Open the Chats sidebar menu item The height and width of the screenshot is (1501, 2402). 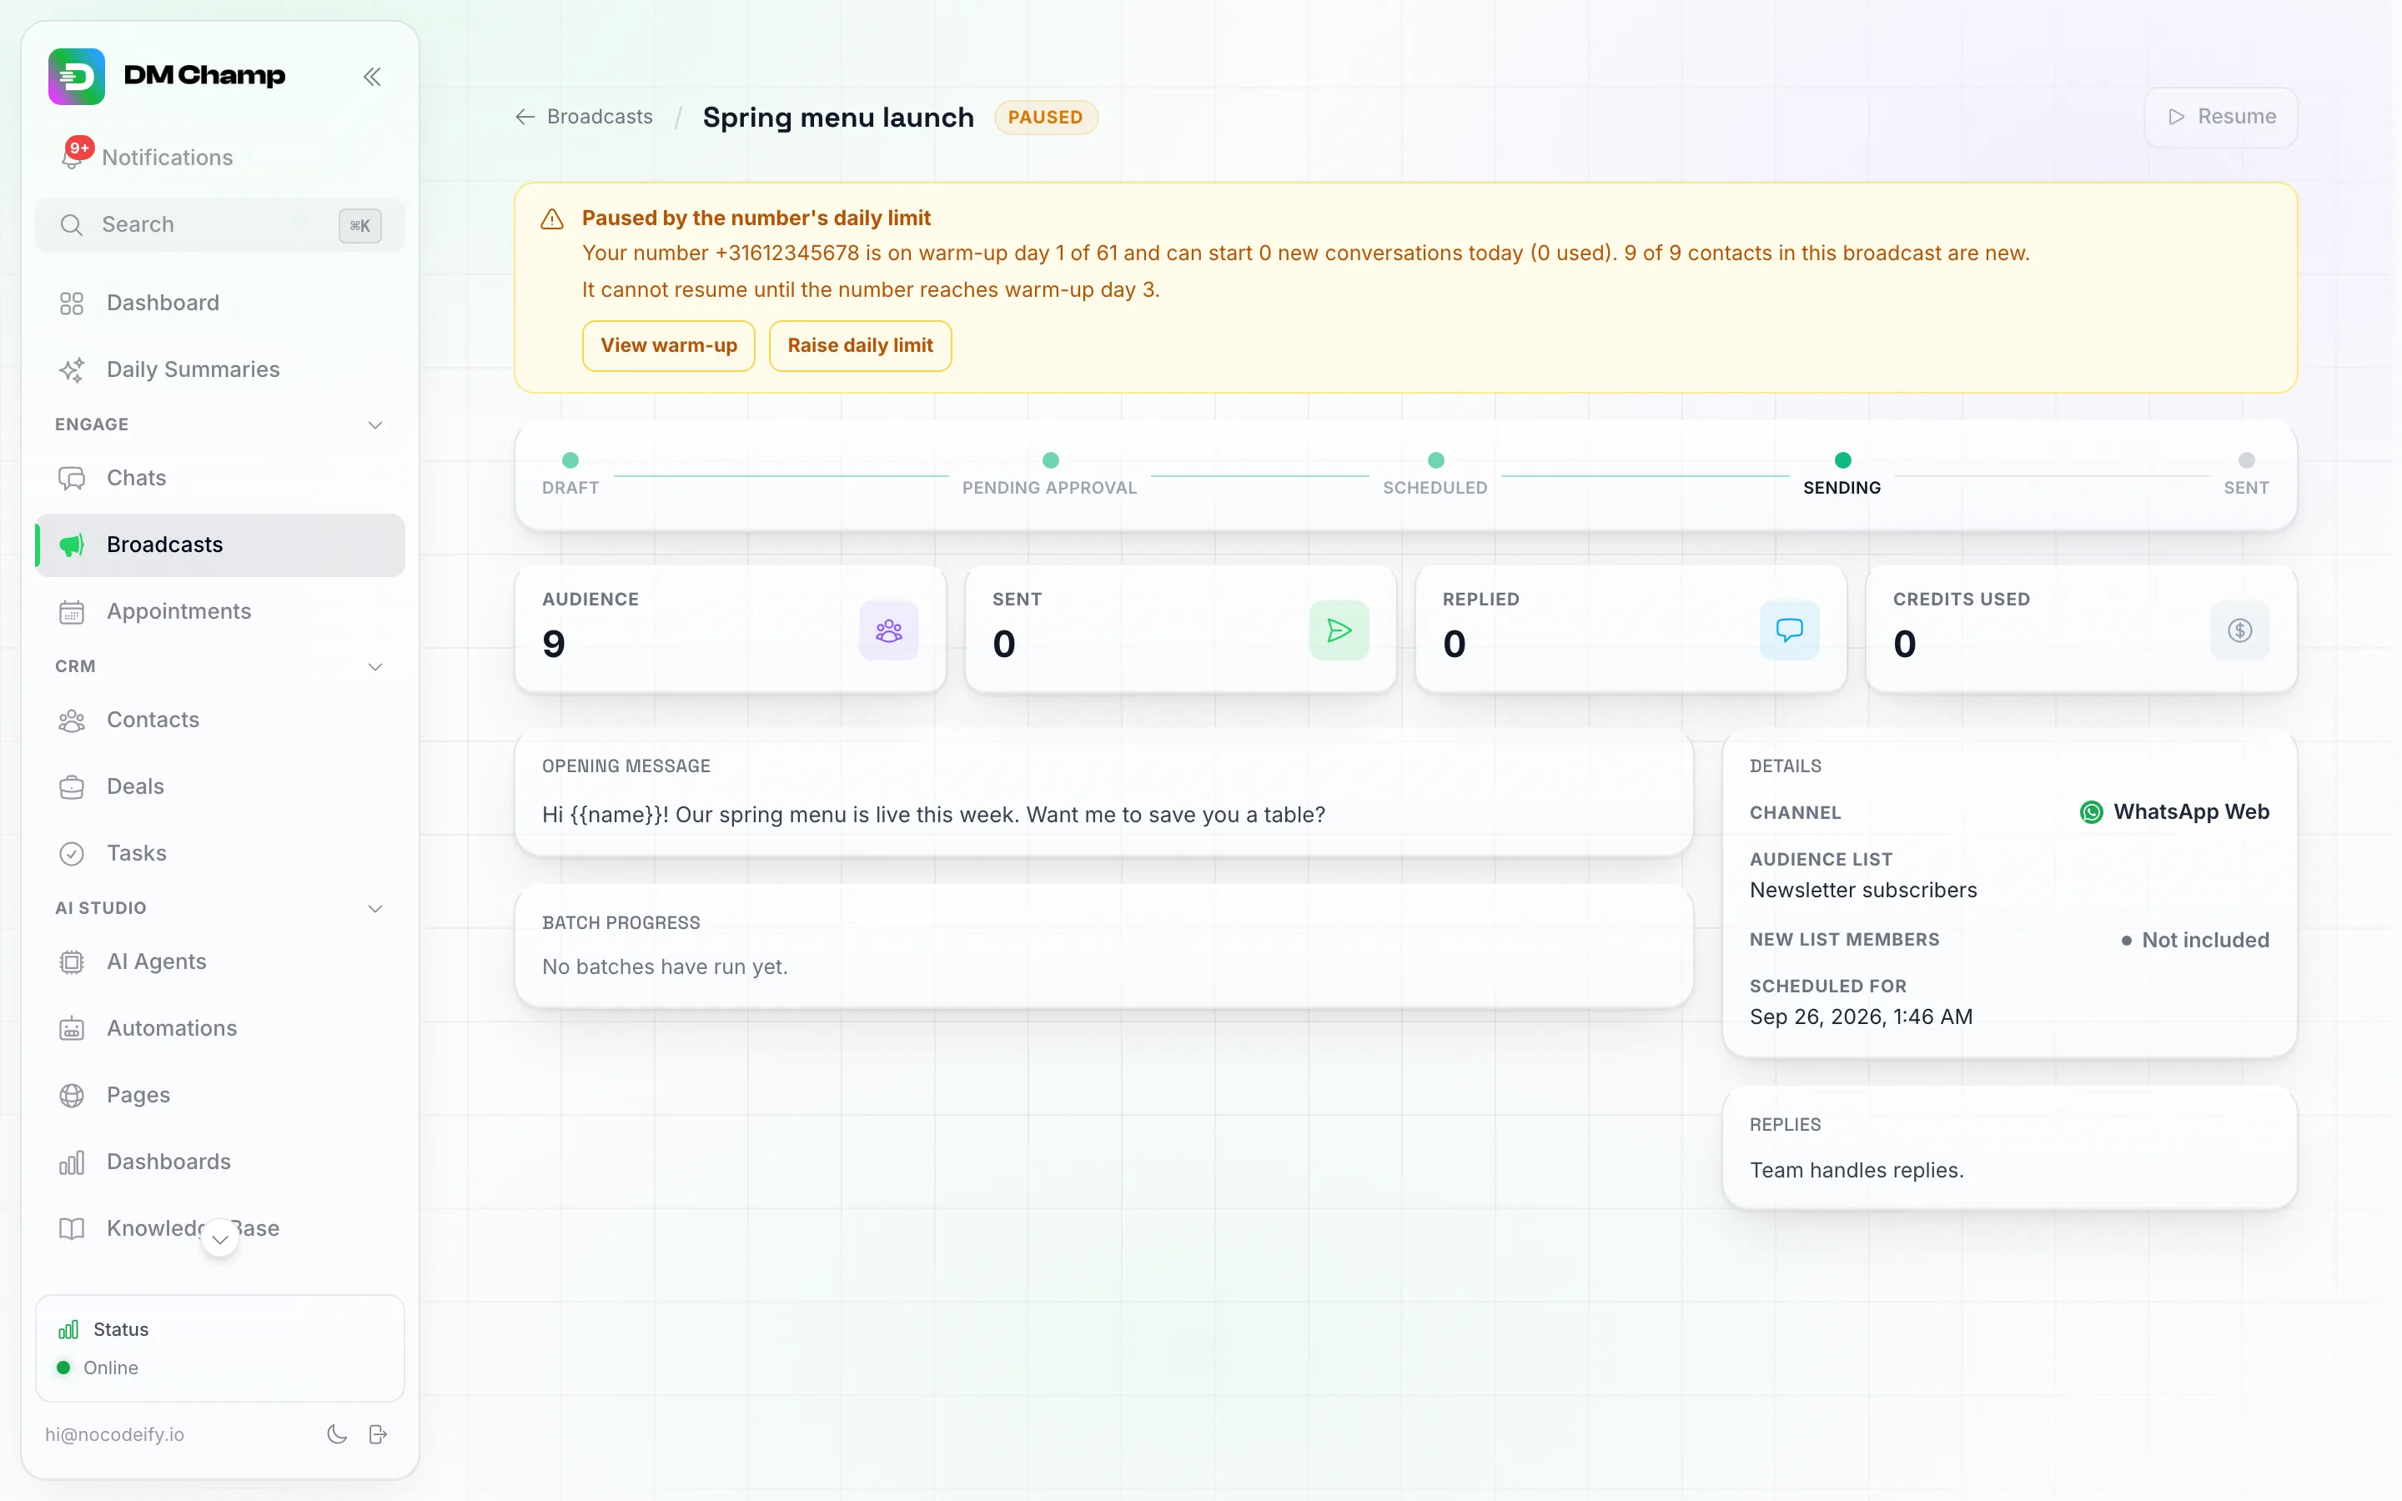coord(220,479)
